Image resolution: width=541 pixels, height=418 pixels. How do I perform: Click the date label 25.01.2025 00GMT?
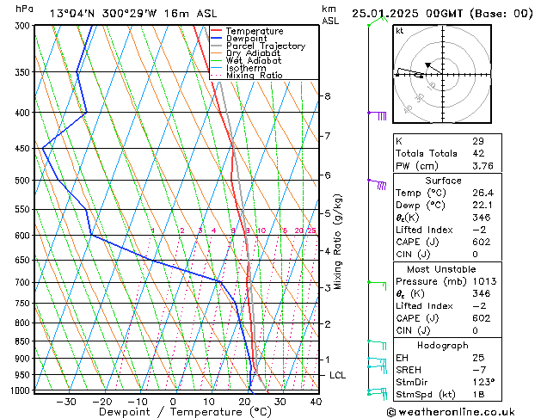tap(408, 14)
